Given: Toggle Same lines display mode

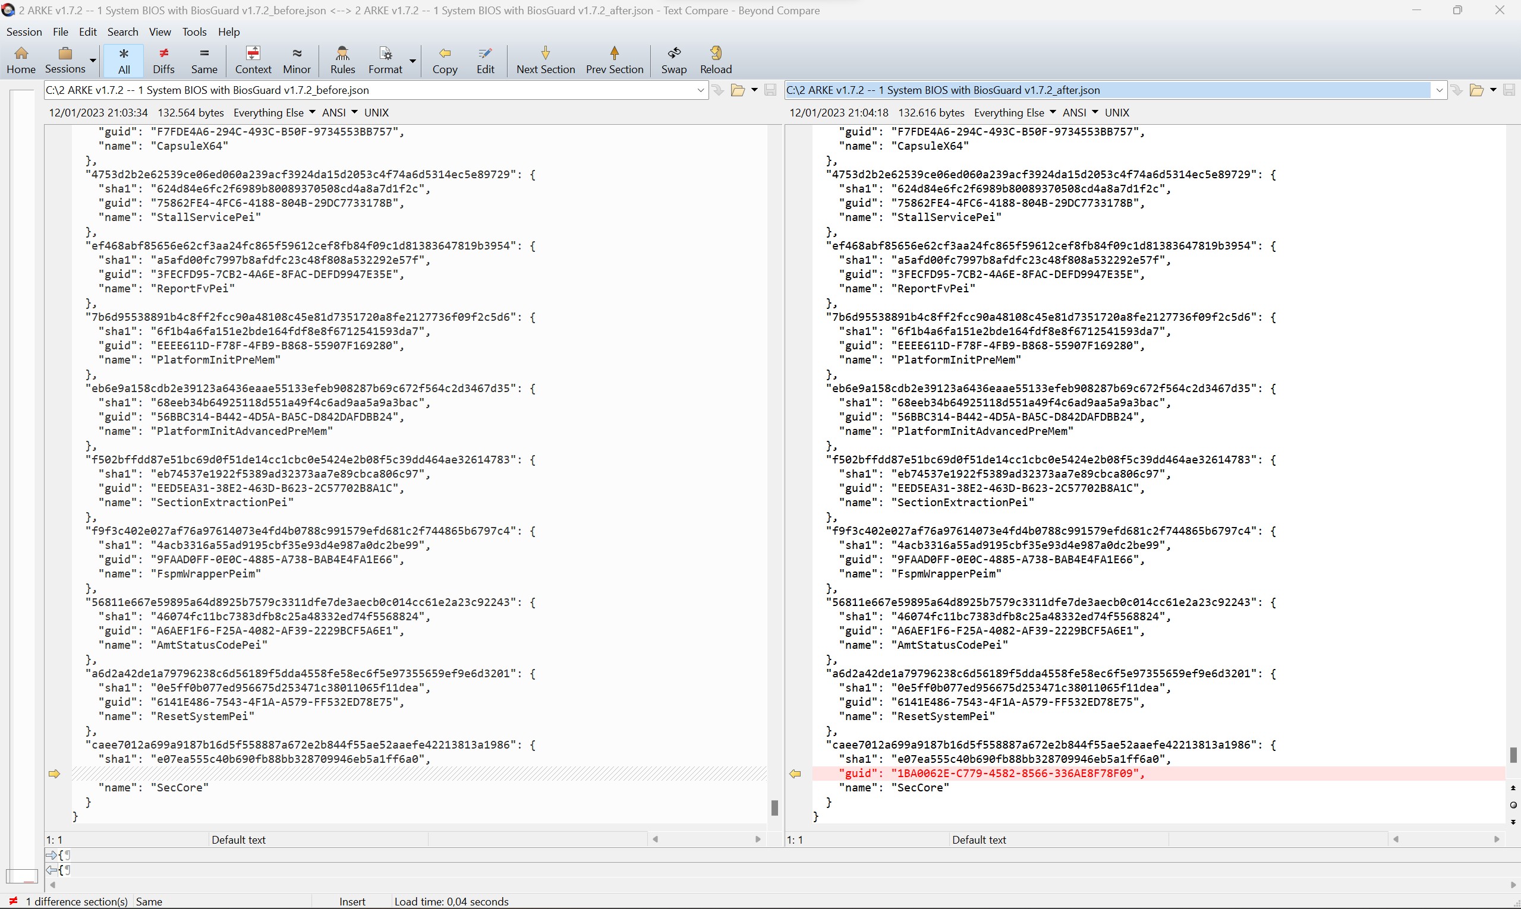Looking at the screenshot, I should click(x=204, y=59).
